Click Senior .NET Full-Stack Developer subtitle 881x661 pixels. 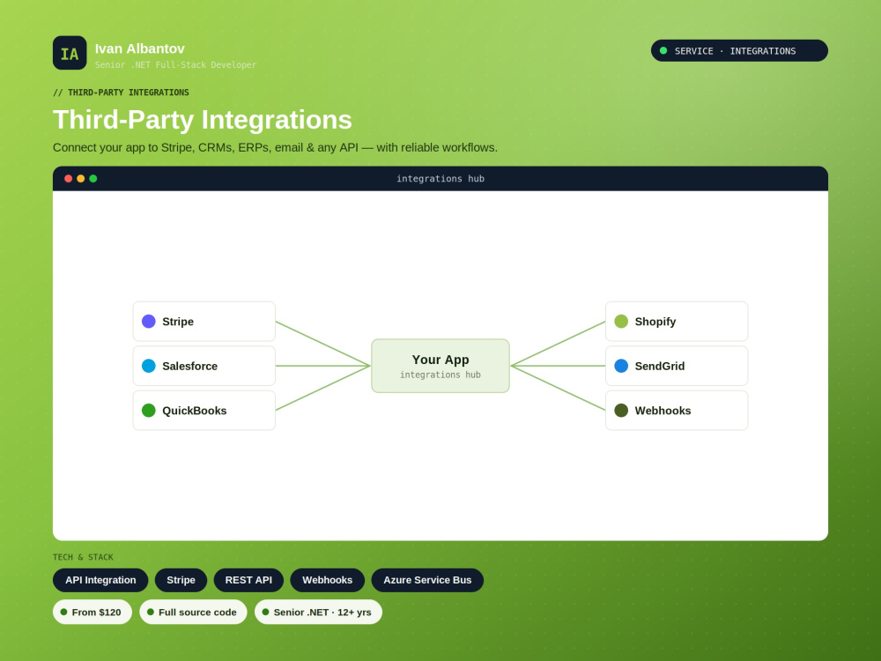[175, 64]
